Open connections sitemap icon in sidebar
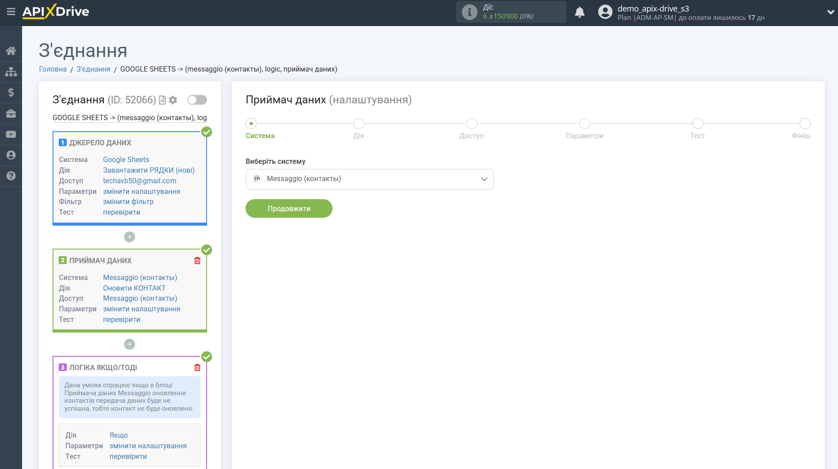Image resolution: width=838 pixels, height=469 pixels. [x=11, y=72]
